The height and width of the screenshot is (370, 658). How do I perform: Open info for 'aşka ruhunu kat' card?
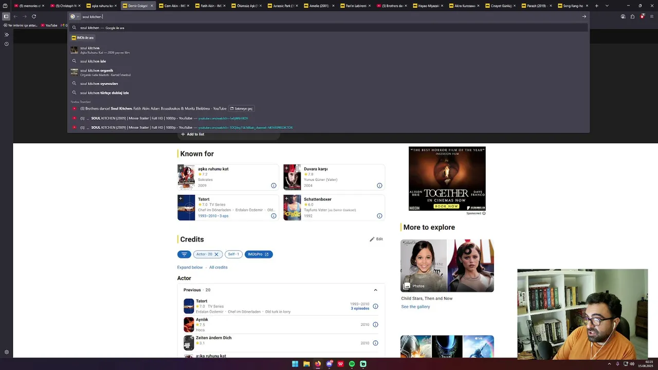pyautogui.click(x=273, y=186)
